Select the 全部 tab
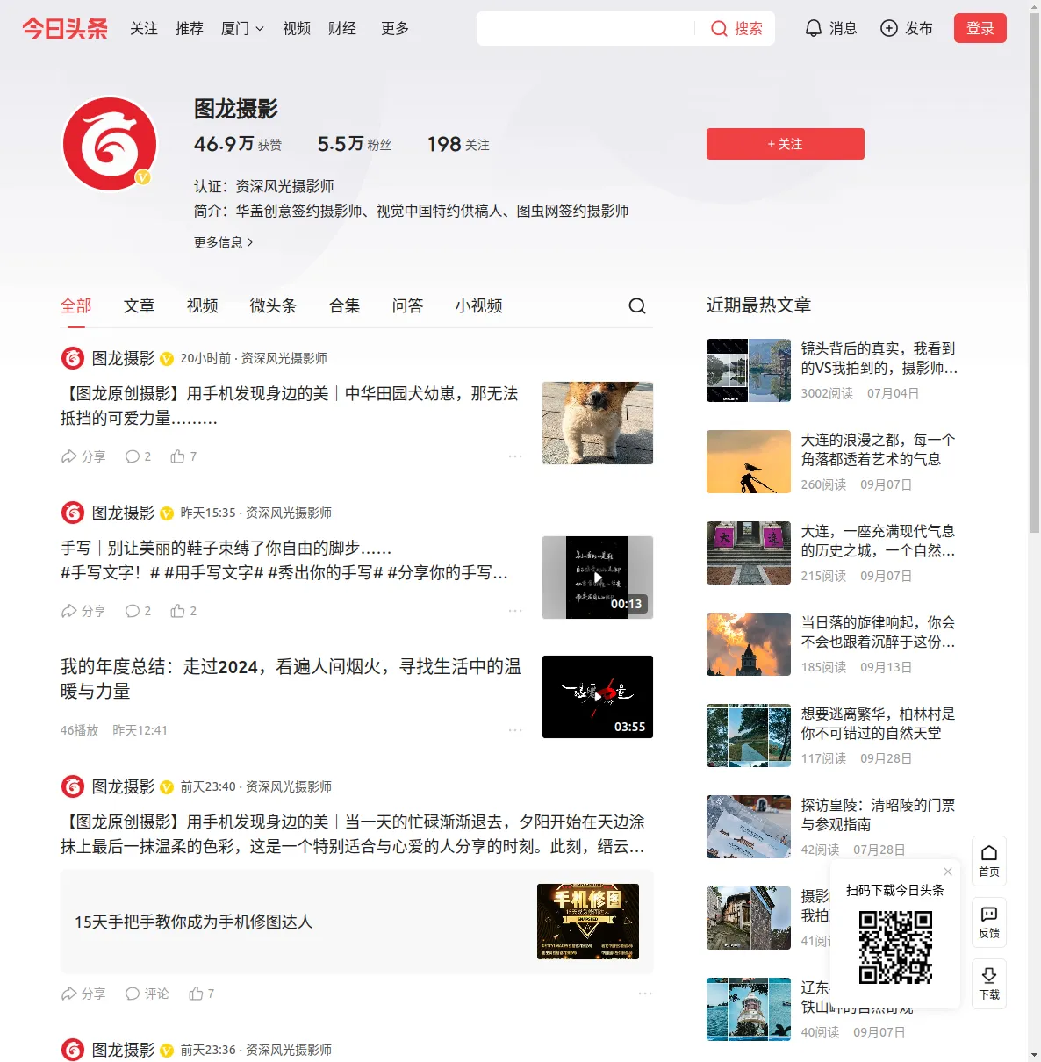1041x1062 pixels. 76,305
